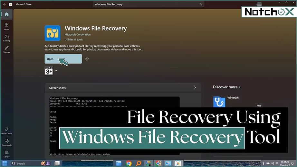This screenshot has height=167, width=297.
Task: Open Microsoft Store taskbar icon
Action: 178,163
